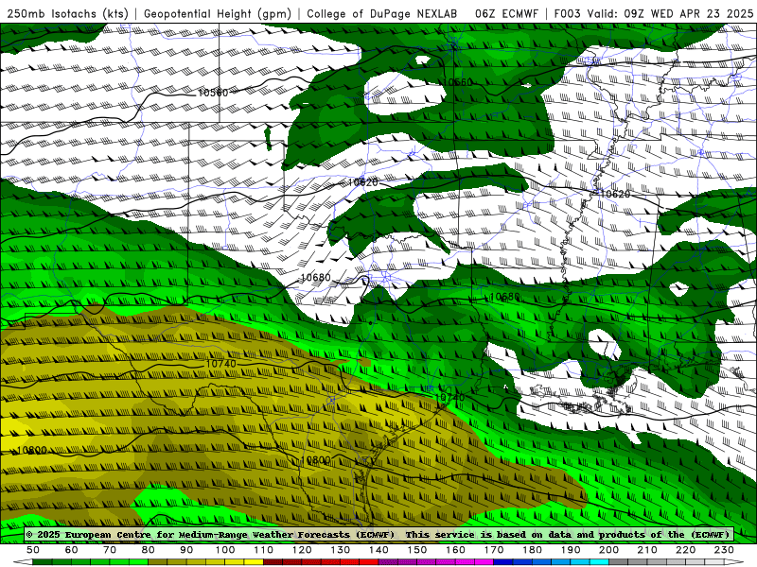Click the 90 value on the legend
Viewport: 757px width, 567px height.
coord(186,550)
